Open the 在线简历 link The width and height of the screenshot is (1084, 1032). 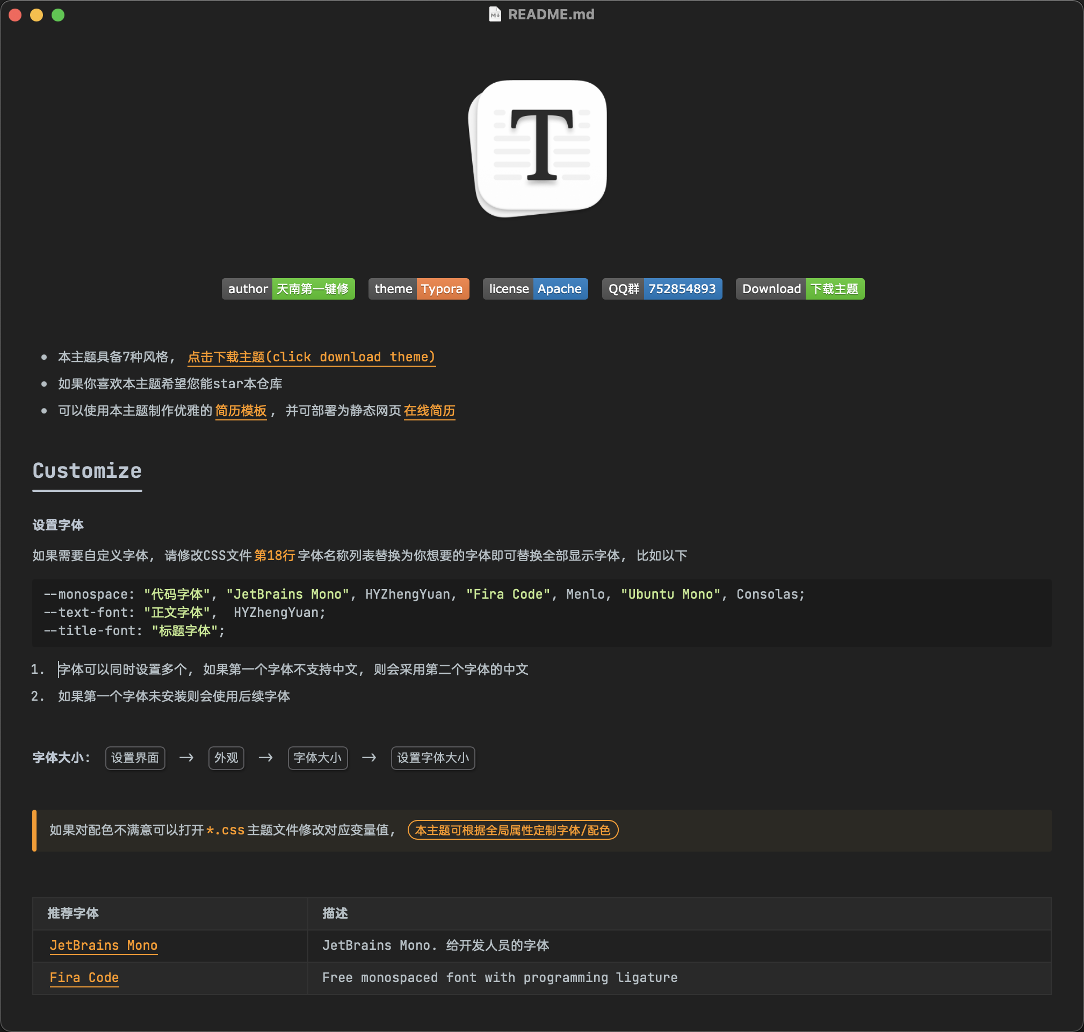click(x=429, y=411)
